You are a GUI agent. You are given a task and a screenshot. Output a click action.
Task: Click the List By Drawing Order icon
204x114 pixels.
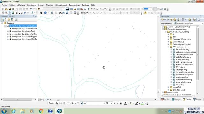click(2, 20)
